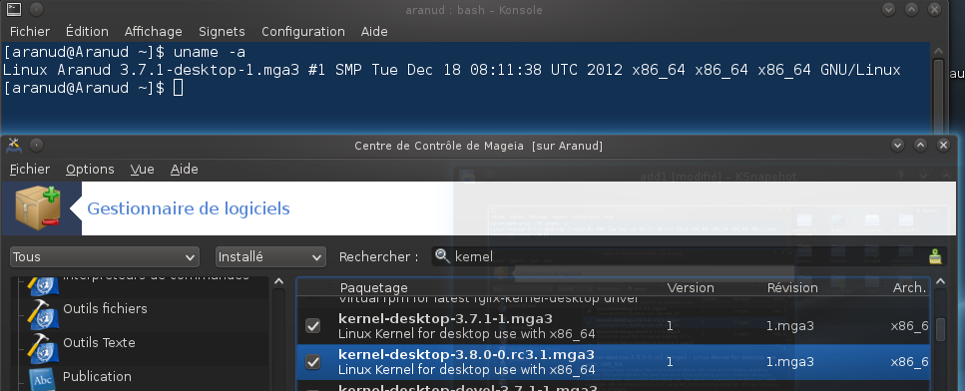Open the Options menu in Mageia
Screen dimensions: 965x391
click(x=90, y=169)
